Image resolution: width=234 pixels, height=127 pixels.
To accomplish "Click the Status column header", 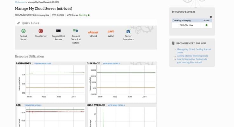I will (x=206, y=20).
